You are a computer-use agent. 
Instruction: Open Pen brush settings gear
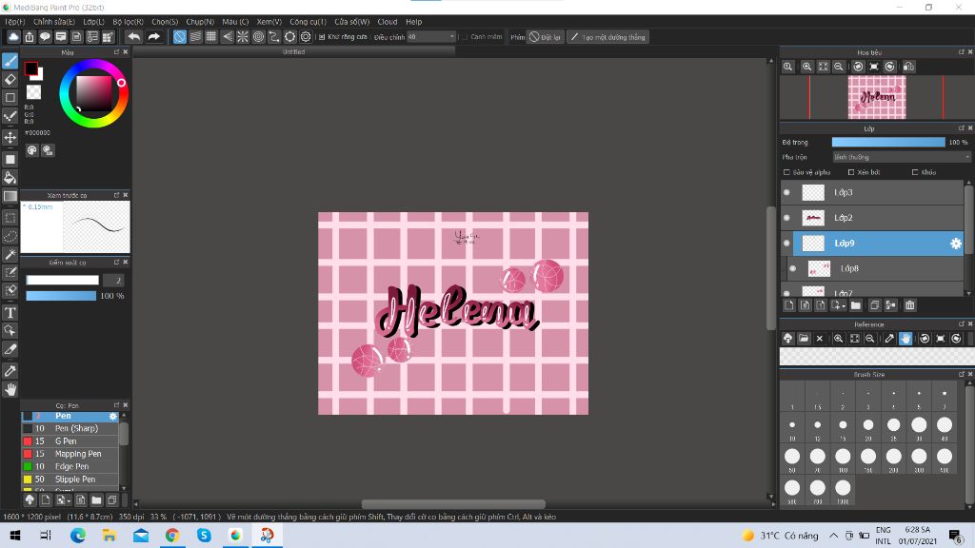[112, 417]
